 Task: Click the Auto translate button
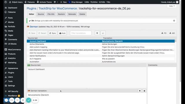(62, 33)
